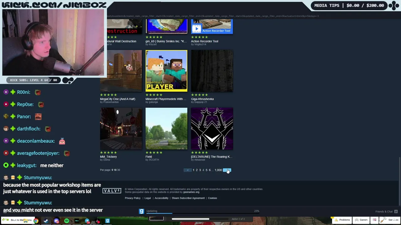
Task: Click MegaCity One (And A Half) title
Action: 117,99
